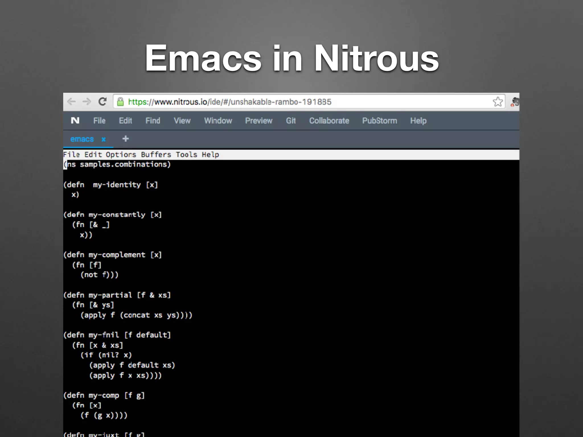Viewport: 583px width, 437px height.
Task: Click the Nitrous N logo
Action: click(75, 121)
